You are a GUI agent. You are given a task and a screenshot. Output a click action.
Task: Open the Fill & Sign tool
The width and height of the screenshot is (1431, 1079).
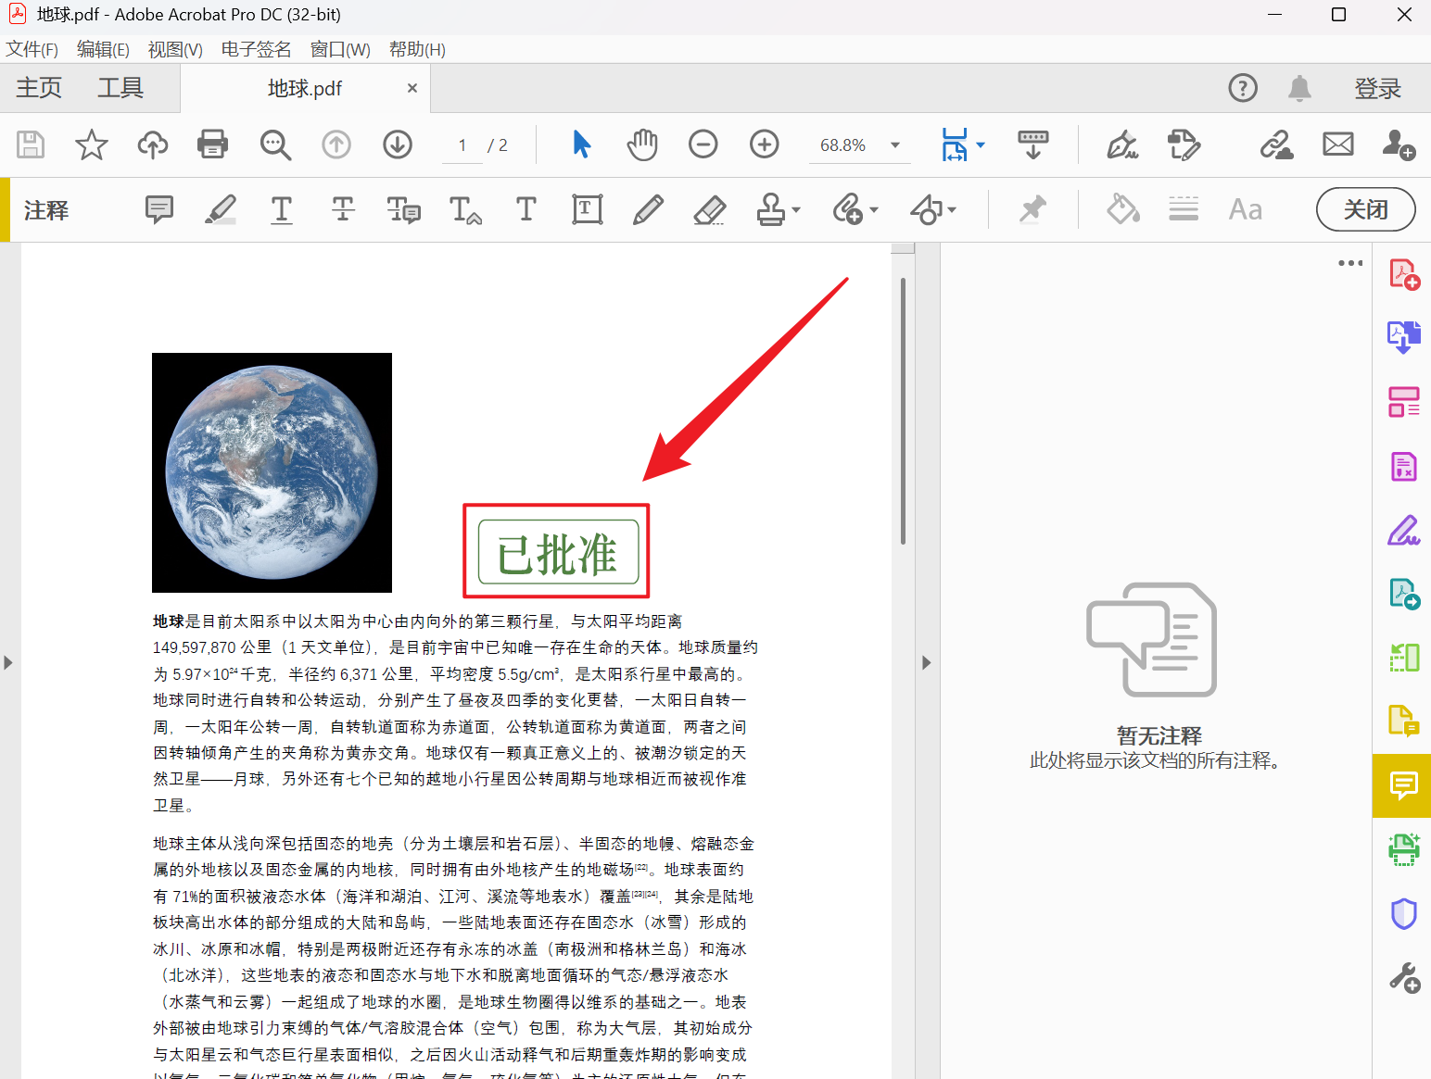1403,529
